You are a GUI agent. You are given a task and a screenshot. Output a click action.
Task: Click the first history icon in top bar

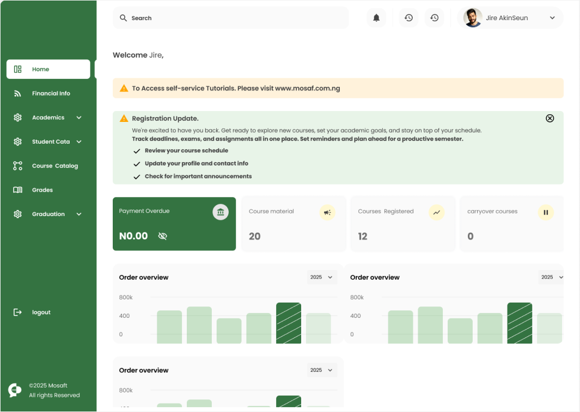408,17
